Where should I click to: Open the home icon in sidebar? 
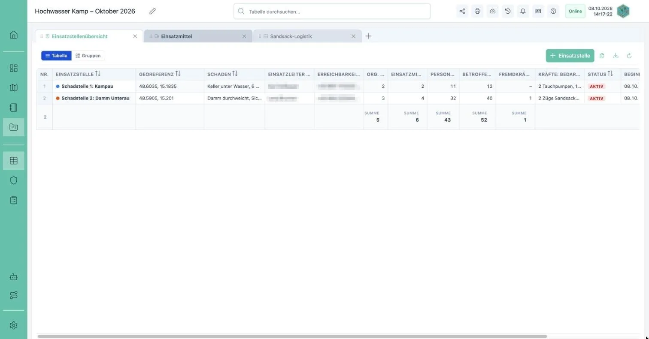[x=14, y=35]
